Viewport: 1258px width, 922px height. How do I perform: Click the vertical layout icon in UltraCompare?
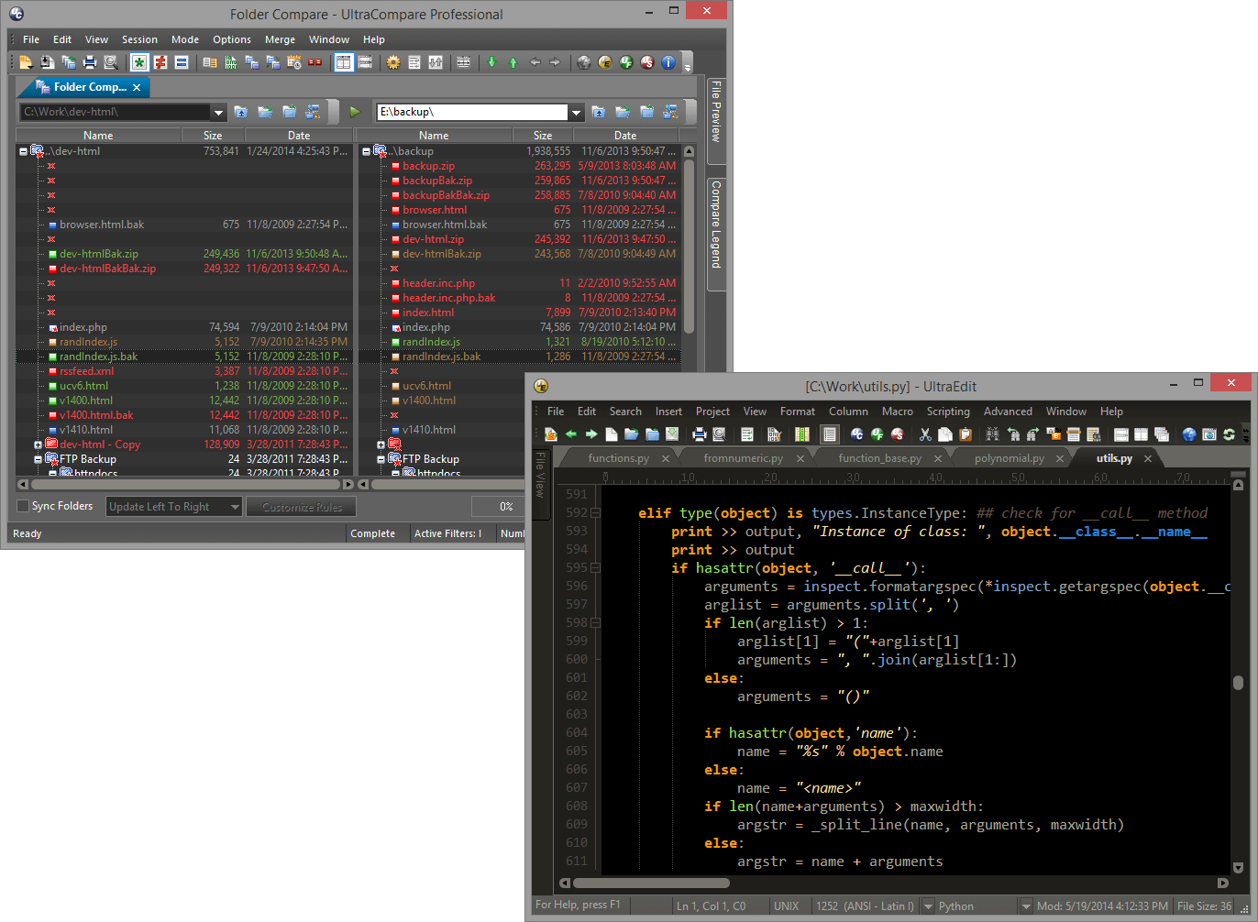click(344, 62)
